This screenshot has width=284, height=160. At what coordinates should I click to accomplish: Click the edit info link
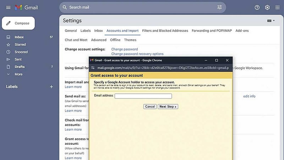(249, 96)
